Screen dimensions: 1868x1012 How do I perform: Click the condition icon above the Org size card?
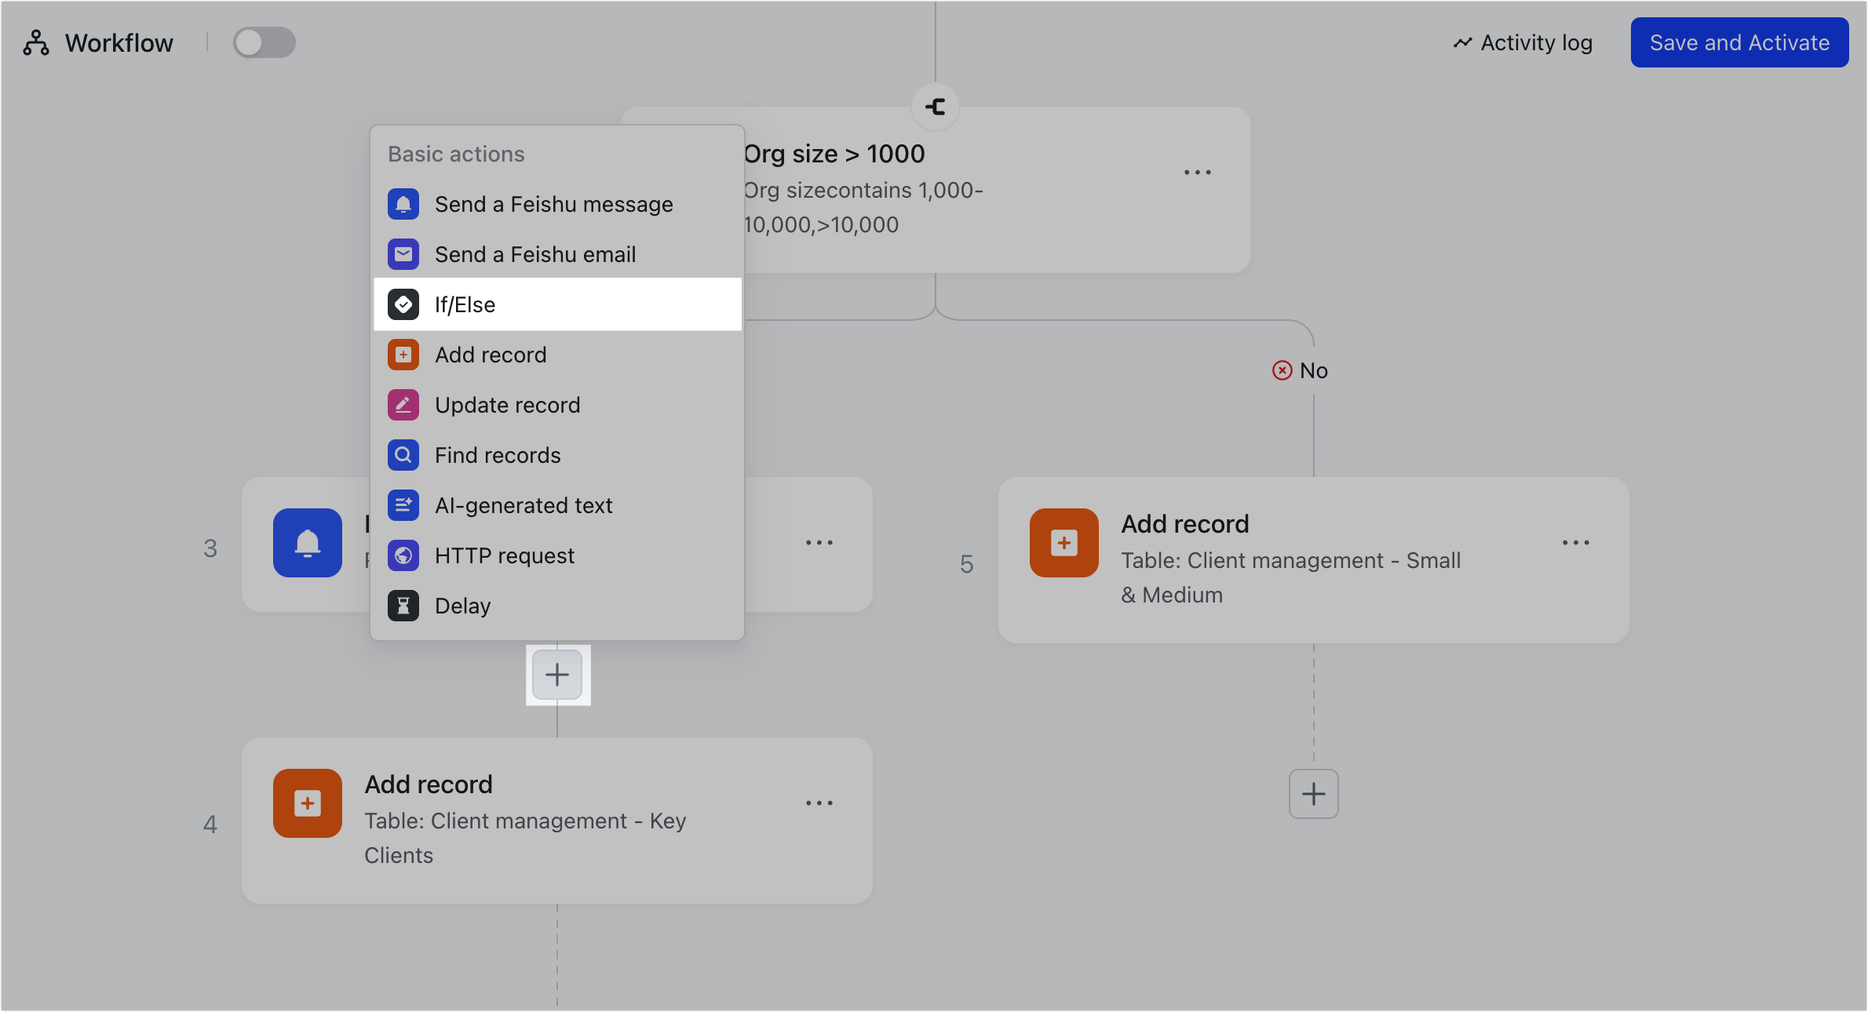point(935,107)
